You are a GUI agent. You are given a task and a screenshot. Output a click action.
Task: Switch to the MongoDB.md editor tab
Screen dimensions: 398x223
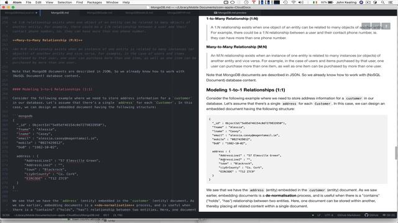pos(60,12)
